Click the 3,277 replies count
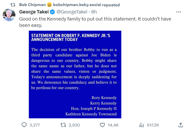 pos(35,125)
